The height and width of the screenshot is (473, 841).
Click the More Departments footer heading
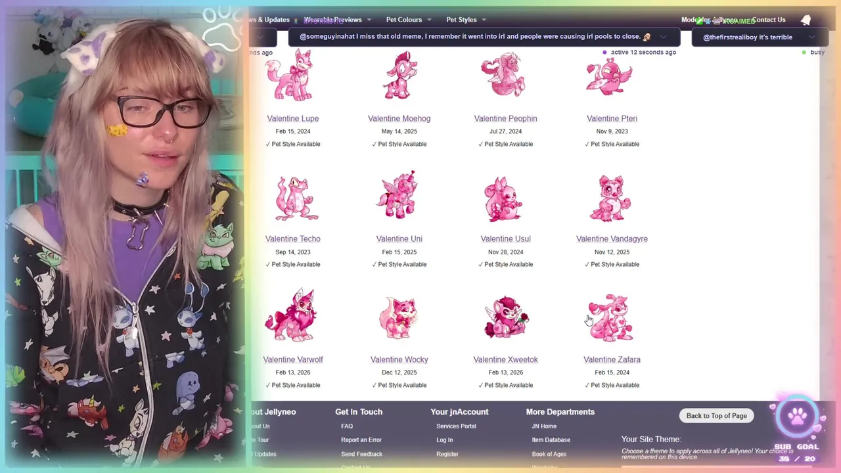click(x=560, y=412)
